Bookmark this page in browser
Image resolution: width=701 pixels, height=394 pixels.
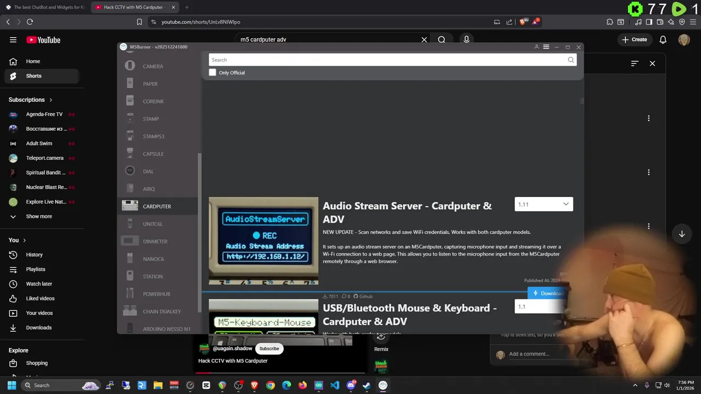point(139,22)
